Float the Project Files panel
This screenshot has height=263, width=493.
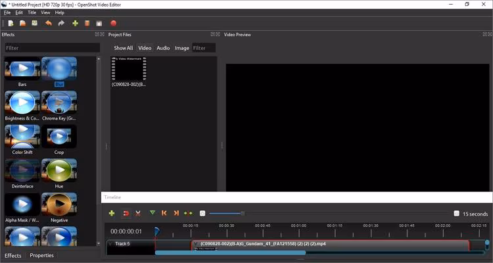click(x=213, y=34)
